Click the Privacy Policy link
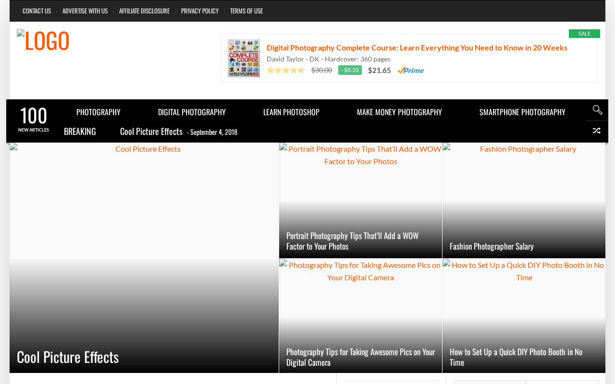Viewport: 615px width, 384px height. click(x=200, y=11)
